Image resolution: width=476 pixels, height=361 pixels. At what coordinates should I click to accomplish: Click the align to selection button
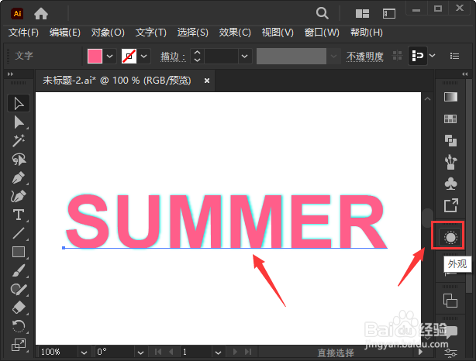[x=418, y=56]
